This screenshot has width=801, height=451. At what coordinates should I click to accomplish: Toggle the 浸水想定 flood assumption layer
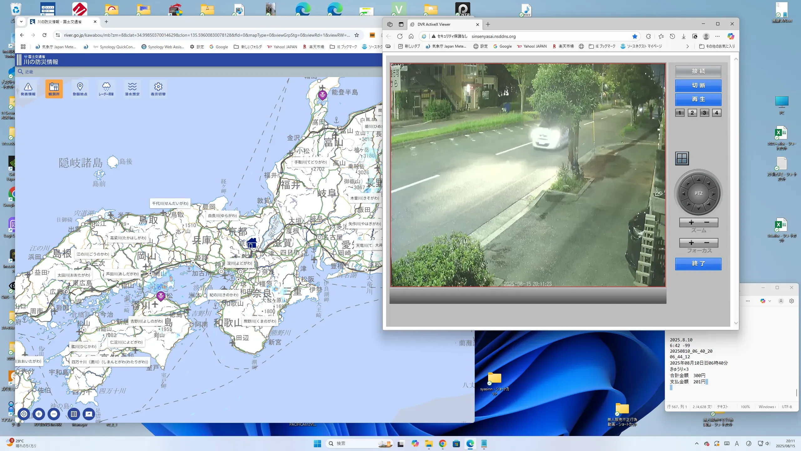coord(132,89)
